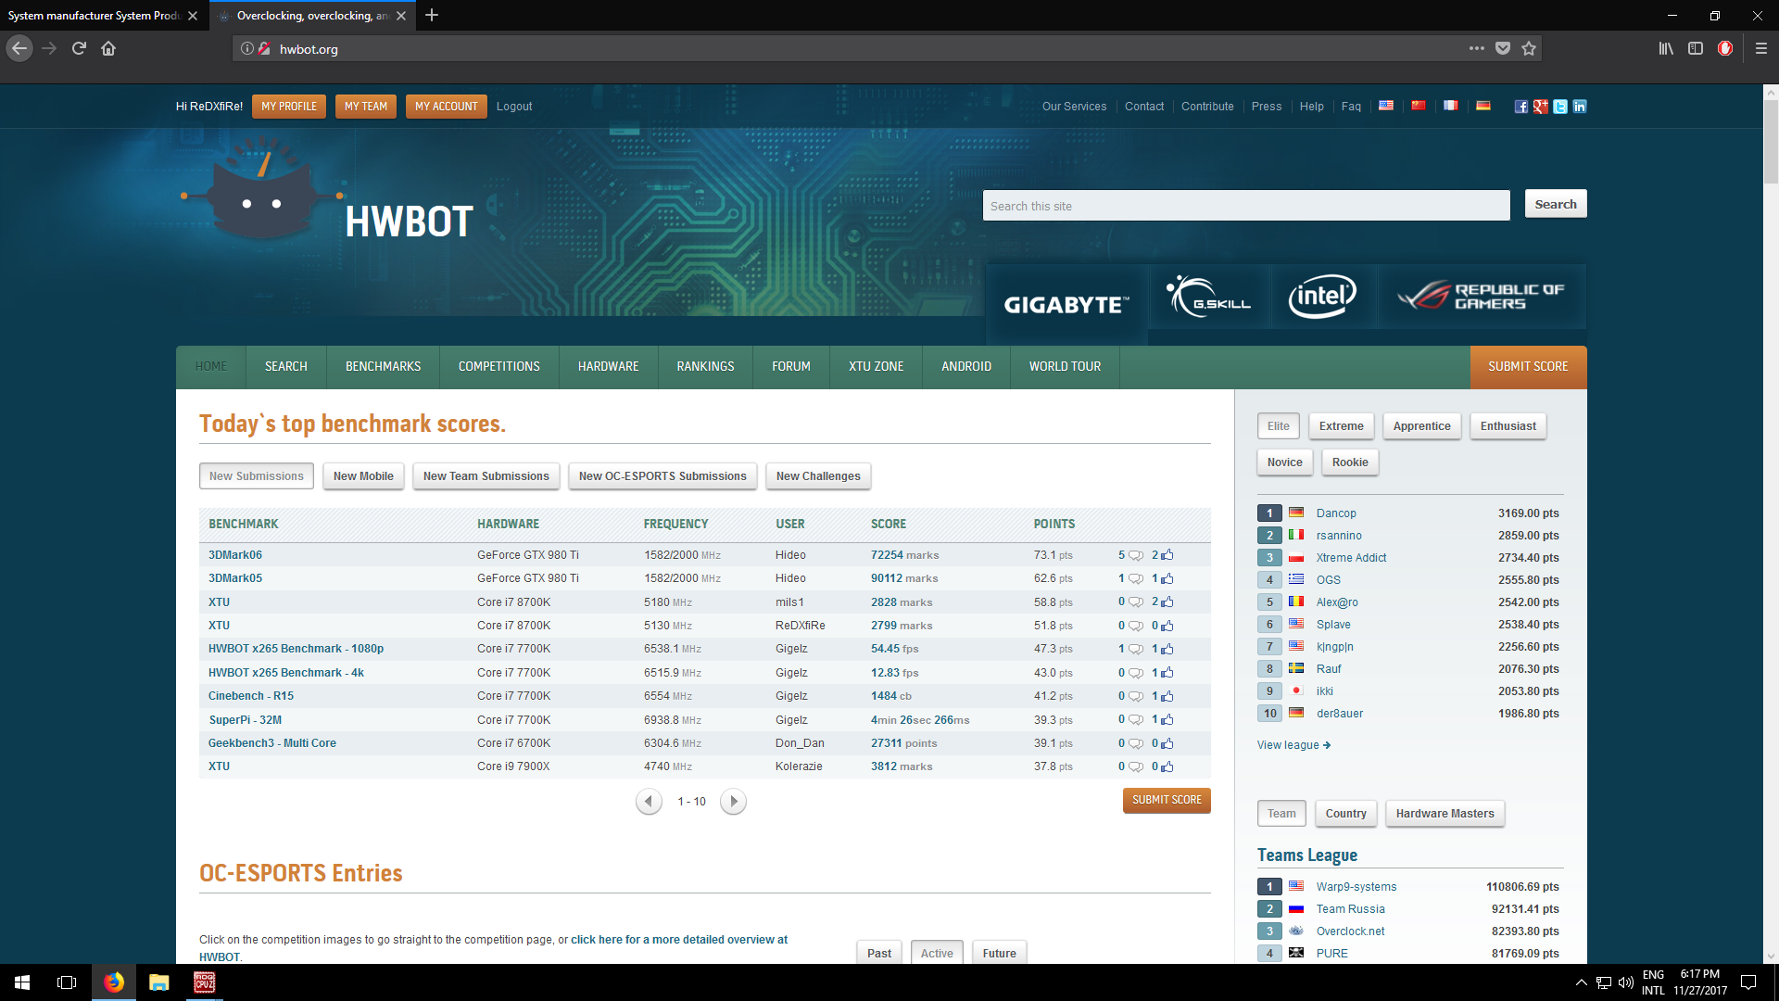Click orange MY PROFILE button
Image resolution: width=1779 pixels, height=1001 pixels.
tap(289, 107)
